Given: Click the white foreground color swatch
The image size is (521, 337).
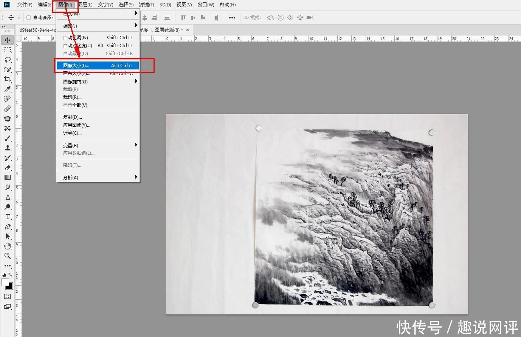Looking at the screenshot, I should coord(5,282).
